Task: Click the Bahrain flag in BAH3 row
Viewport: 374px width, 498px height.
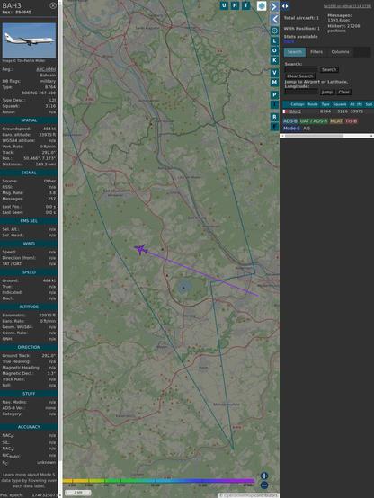Action: click(285, 111)
